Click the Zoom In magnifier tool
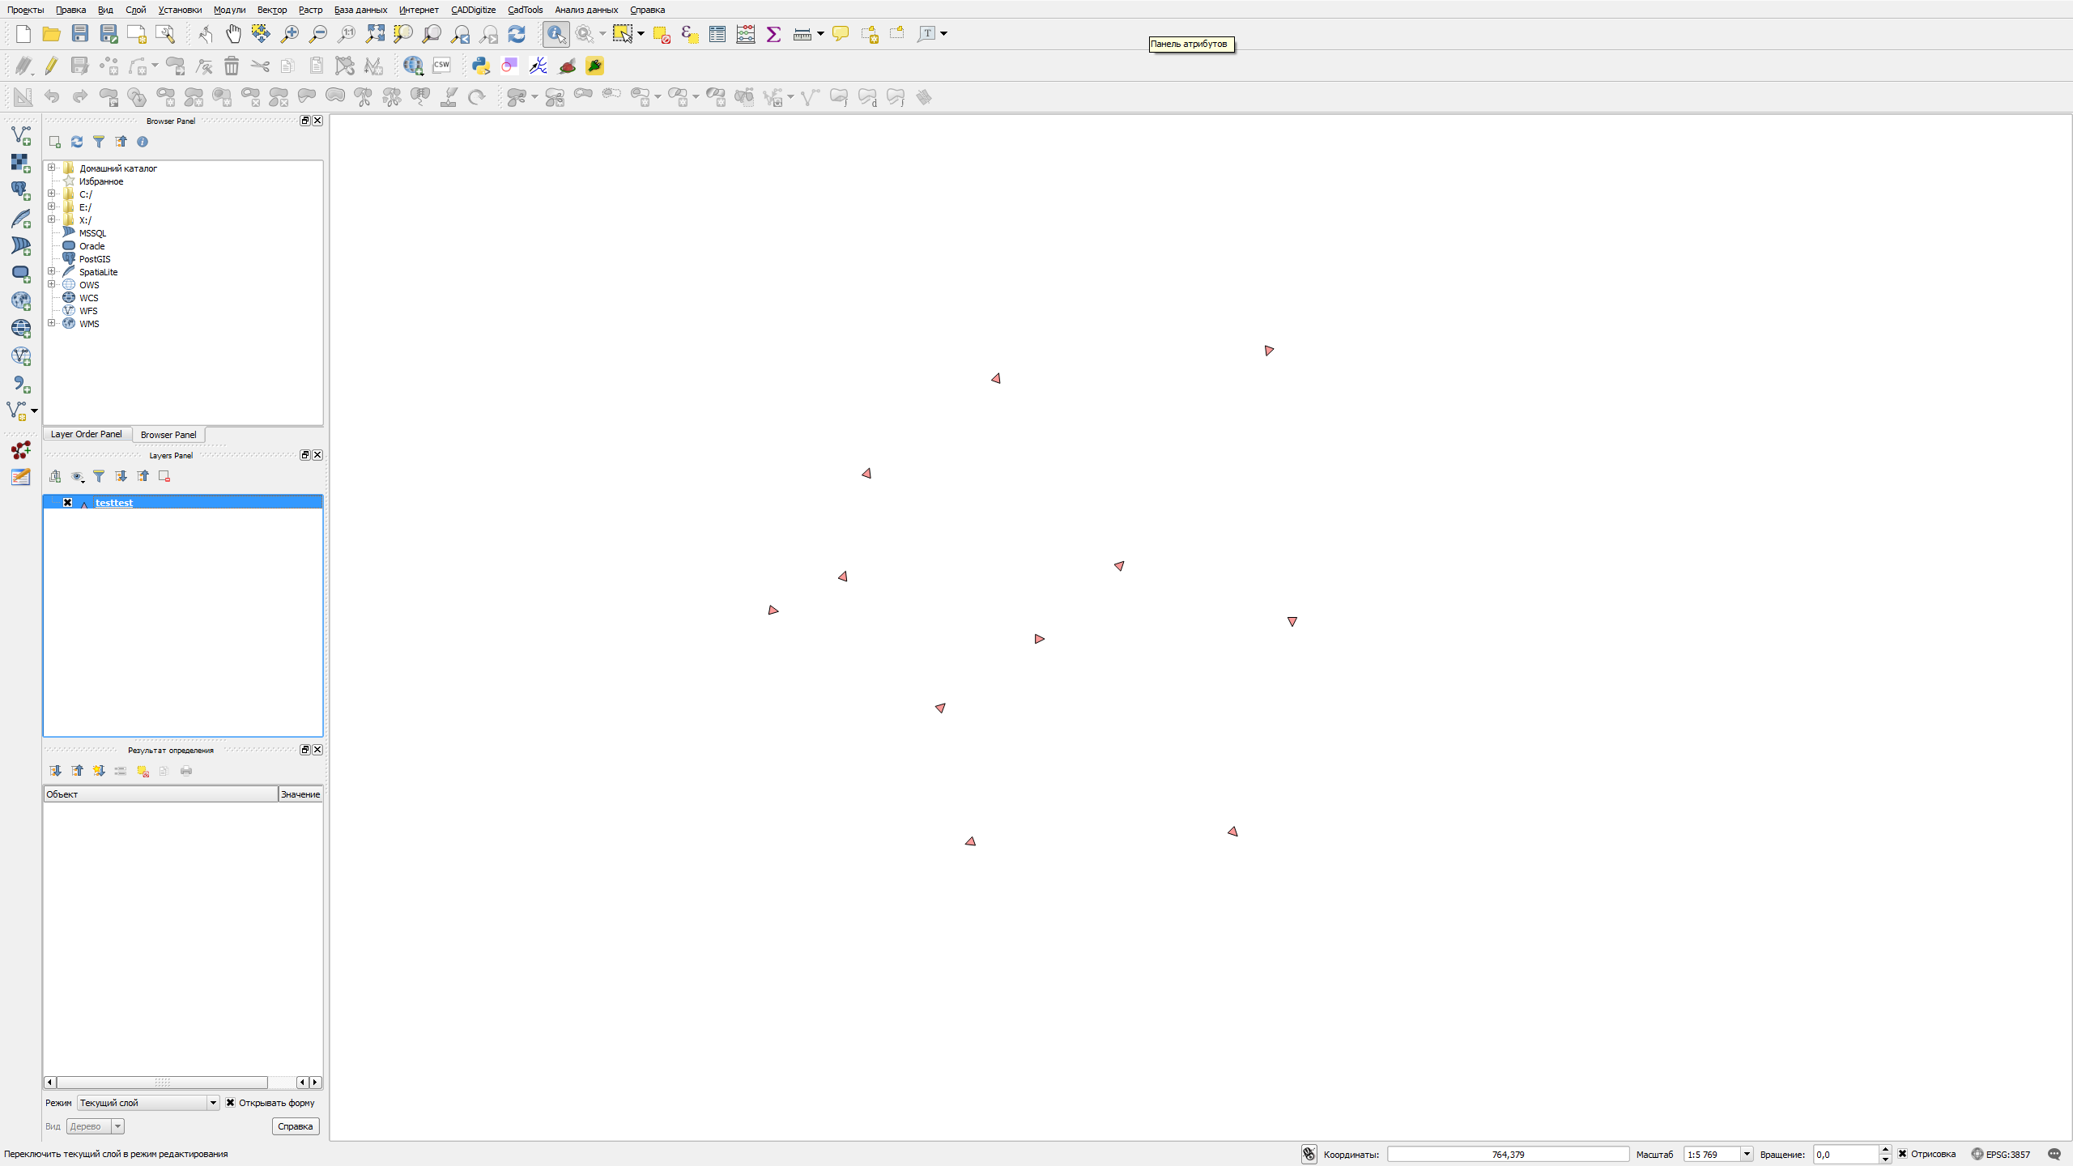The image size is (2073, 1166). (x=289, y=33)
